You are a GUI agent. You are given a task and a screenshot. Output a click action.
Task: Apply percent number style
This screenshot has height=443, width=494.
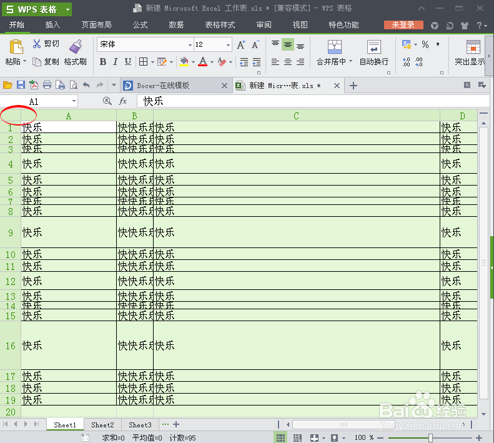point(425,44)
